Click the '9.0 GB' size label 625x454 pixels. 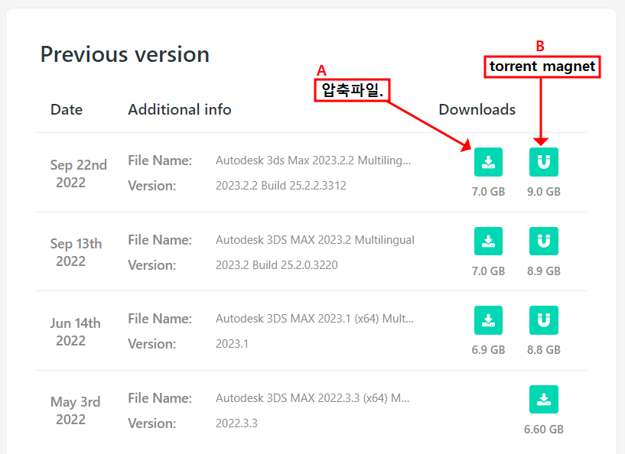544,192
